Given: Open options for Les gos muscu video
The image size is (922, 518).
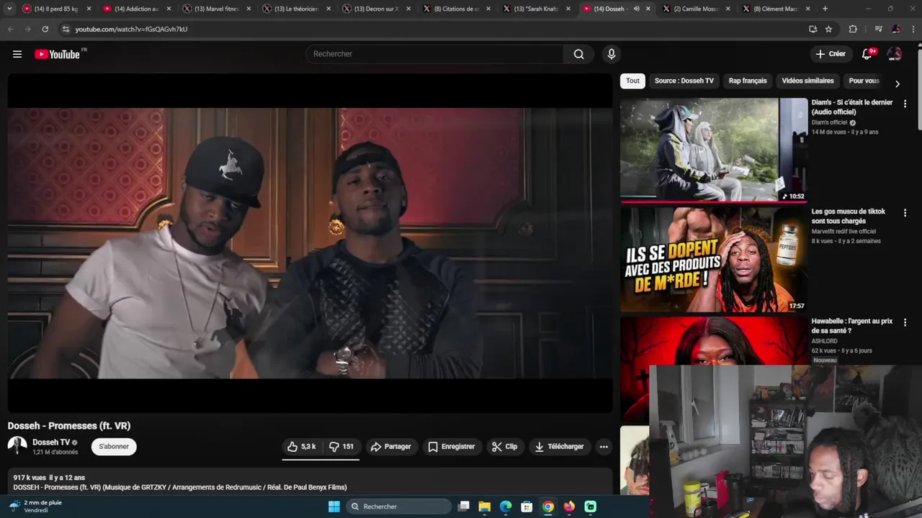Looking at the screenshot, I should [905, 213].
